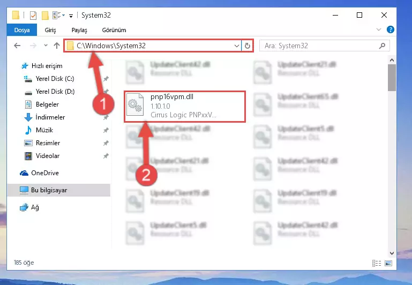Click the scrollbar down arrow

pyautogui.click(x=392, y=253)
